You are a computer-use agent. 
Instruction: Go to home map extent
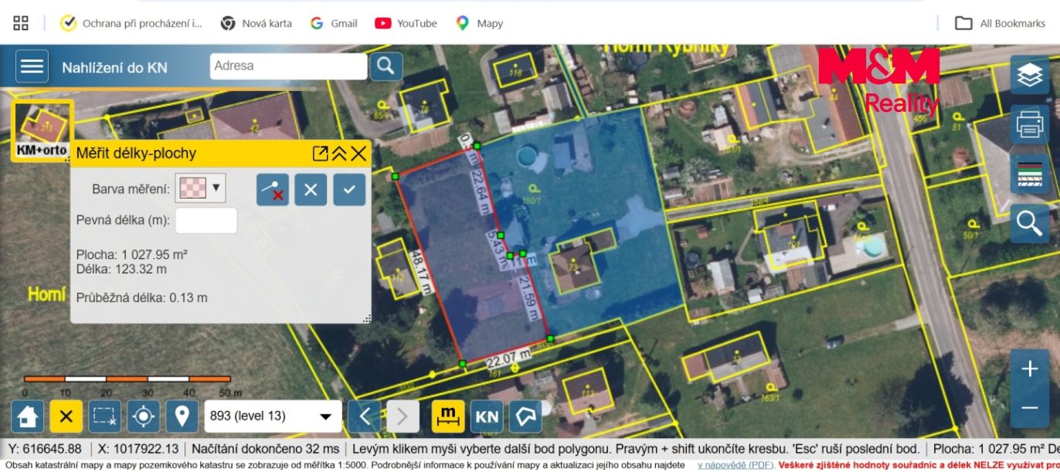tap(27, 416)
